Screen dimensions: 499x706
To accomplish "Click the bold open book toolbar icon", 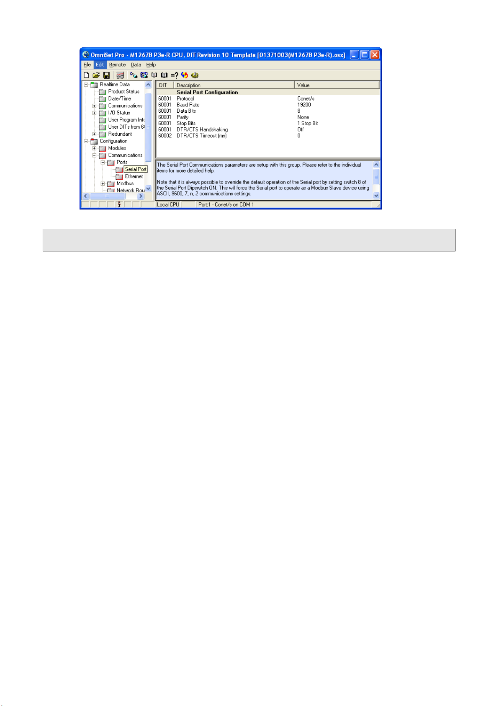I will coord(164,75).
